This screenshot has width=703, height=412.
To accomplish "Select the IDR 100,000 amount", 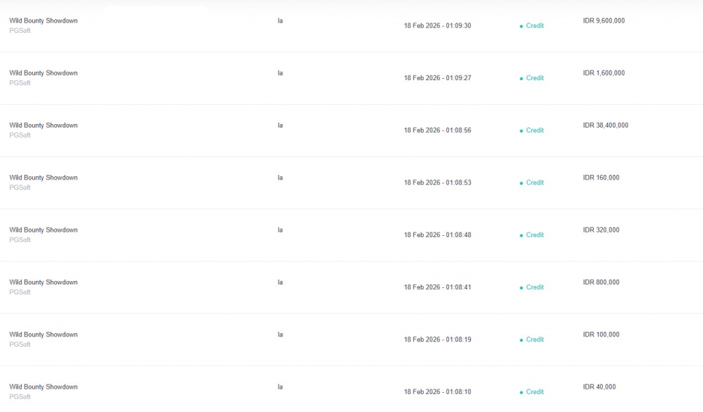I will click(x=601, y=335).
